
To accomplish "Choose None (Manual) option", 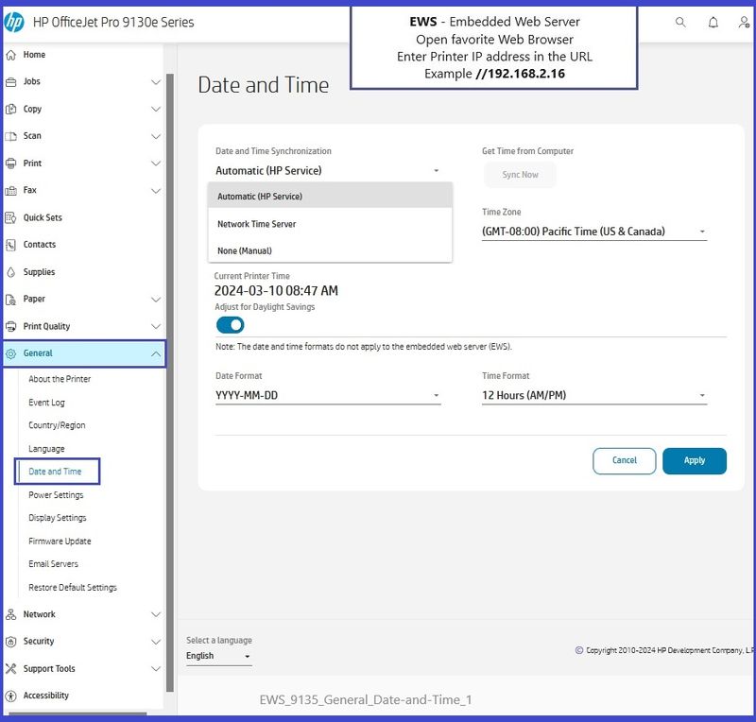I will click(x=330, y=250).
